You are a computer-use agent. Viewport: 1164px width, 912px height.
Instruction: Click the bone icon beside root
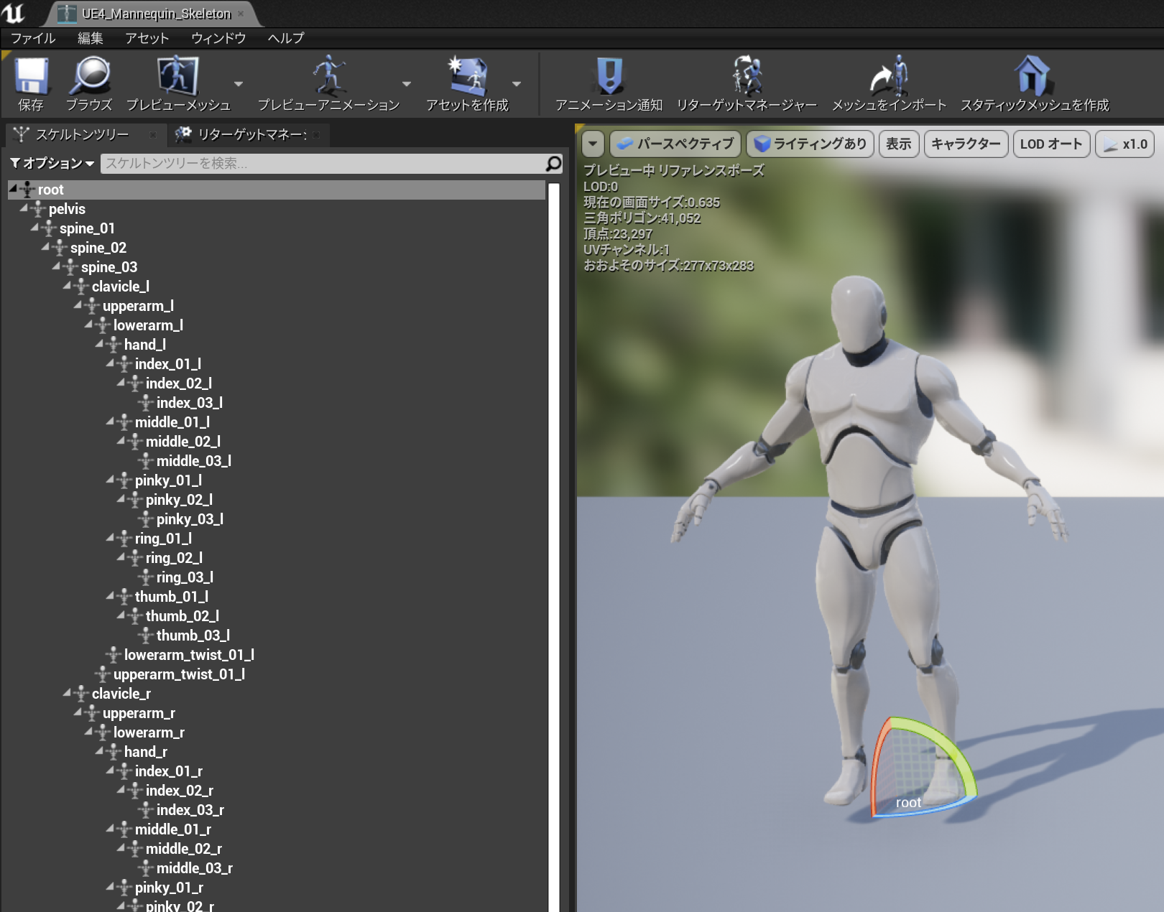point(27,190)
